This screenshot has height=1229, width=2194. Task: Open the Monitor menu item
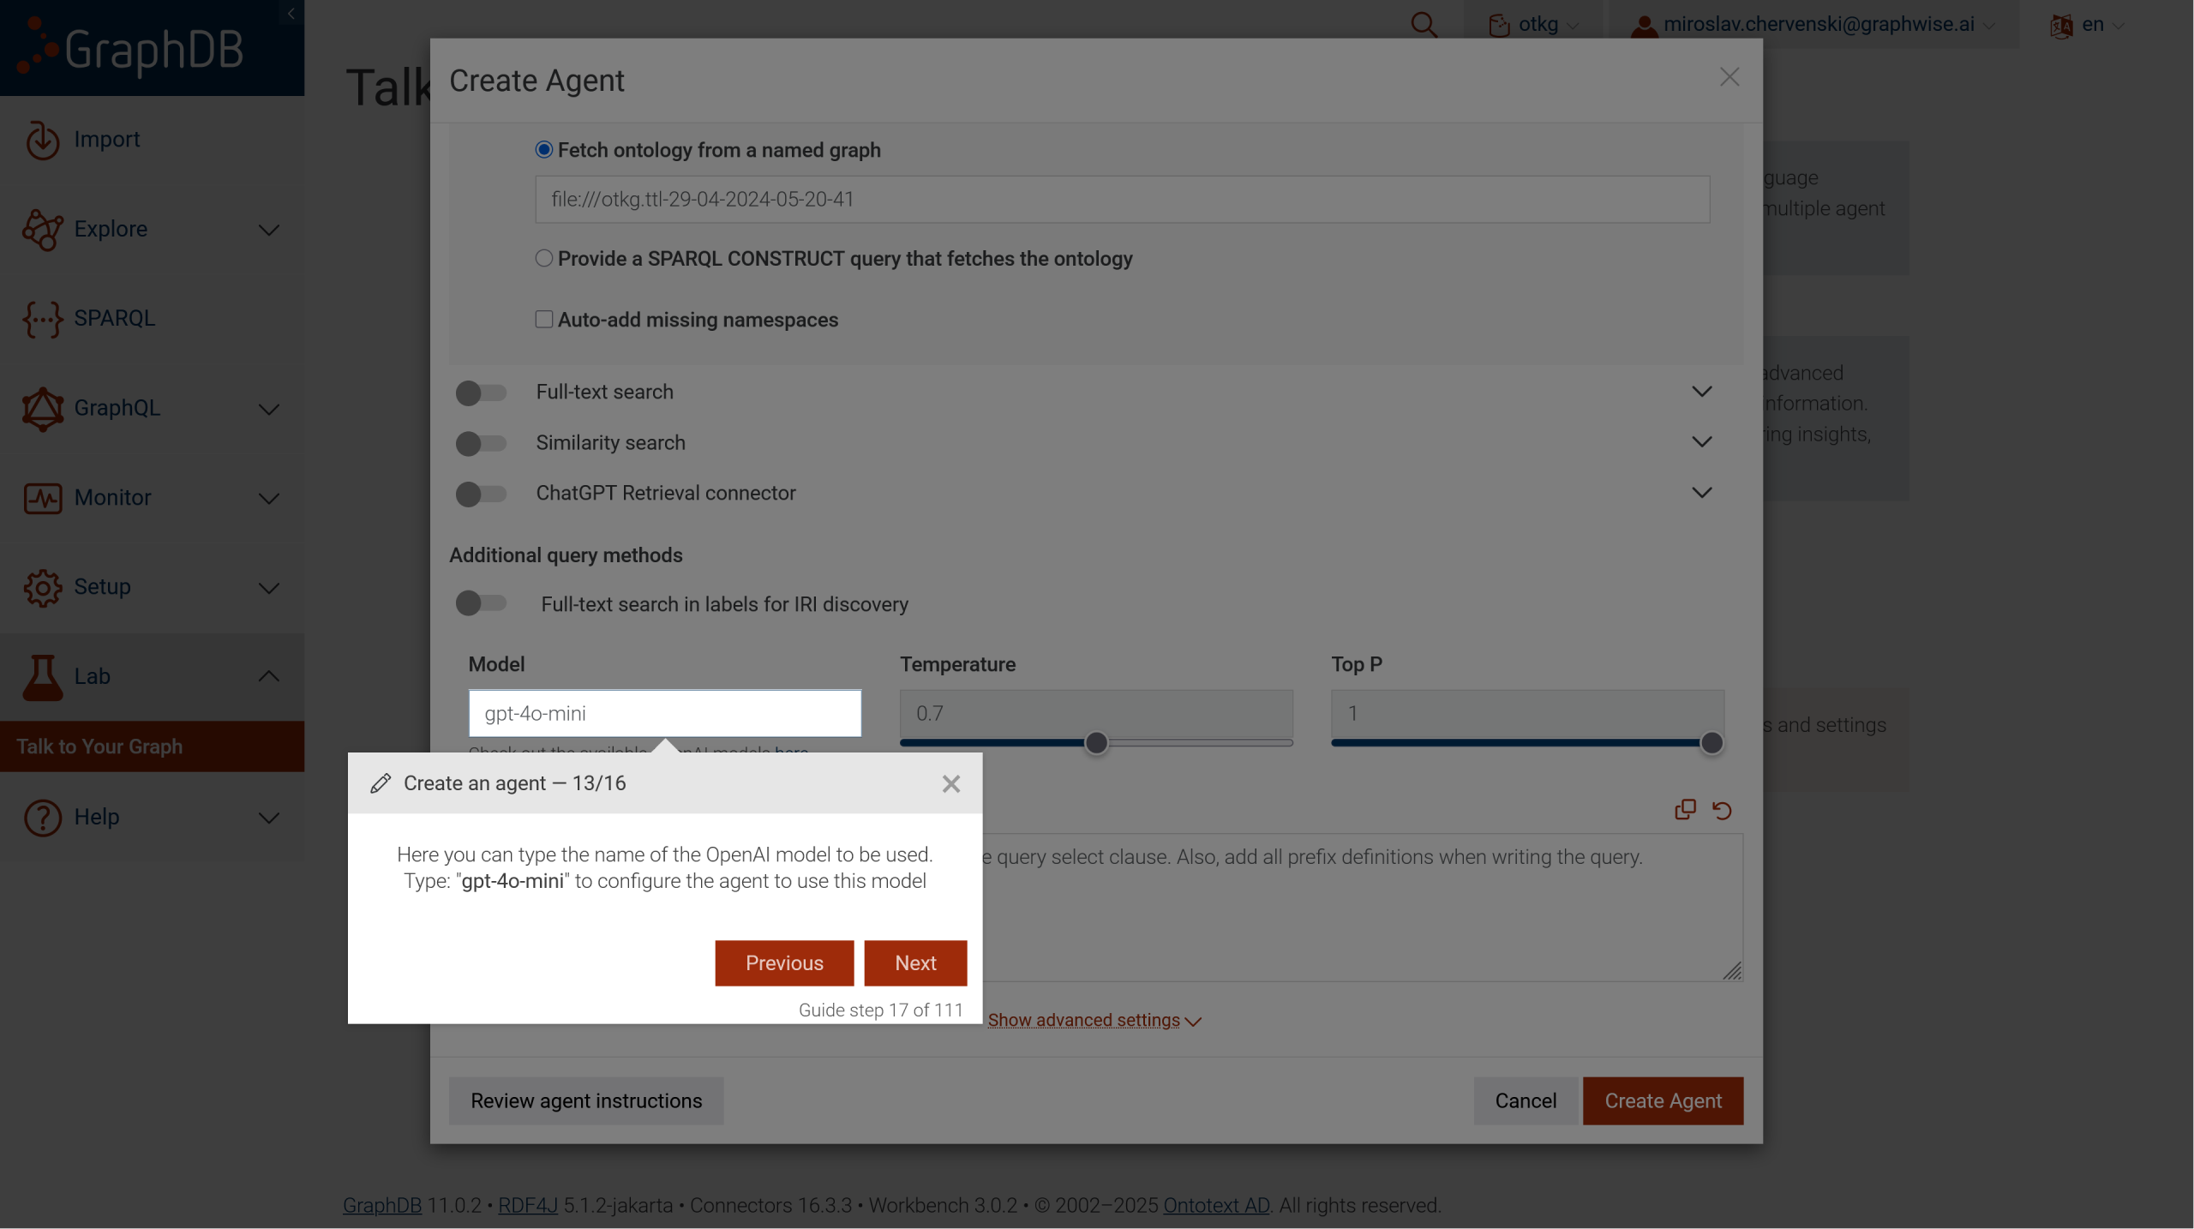coord(112,498)
